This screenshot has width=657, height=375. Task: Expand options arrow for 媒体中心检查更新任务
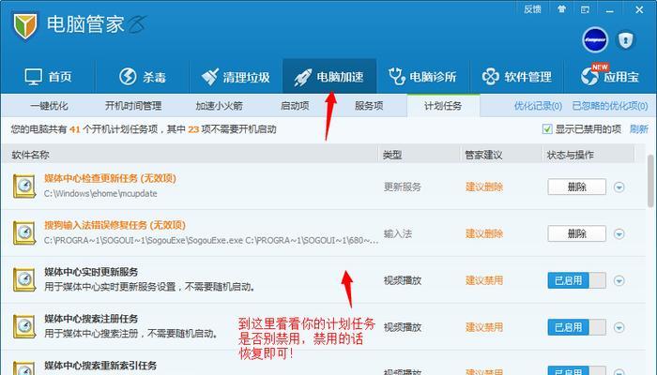coord(619,187)
